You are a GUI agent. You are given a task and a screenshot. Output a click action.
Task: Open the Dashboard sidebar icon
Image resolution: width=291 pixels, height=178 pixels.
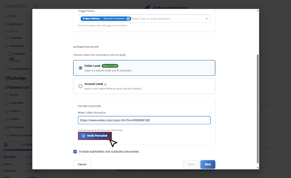[7, 24]
